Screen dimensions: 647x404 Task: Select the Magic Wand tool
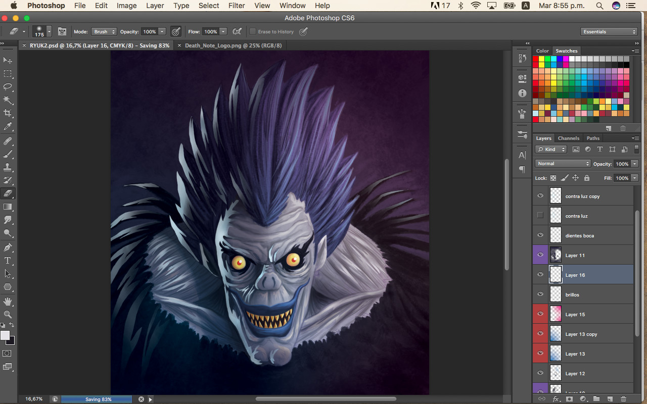click(8, 100)
